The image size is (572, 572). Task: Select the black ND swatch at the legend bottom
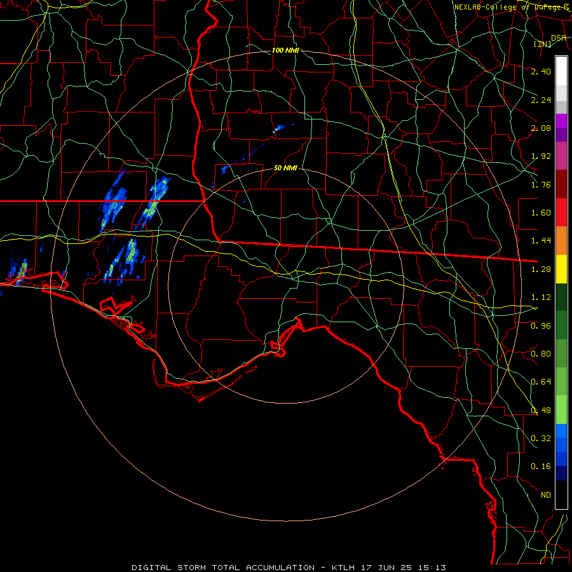click(561, 494)
